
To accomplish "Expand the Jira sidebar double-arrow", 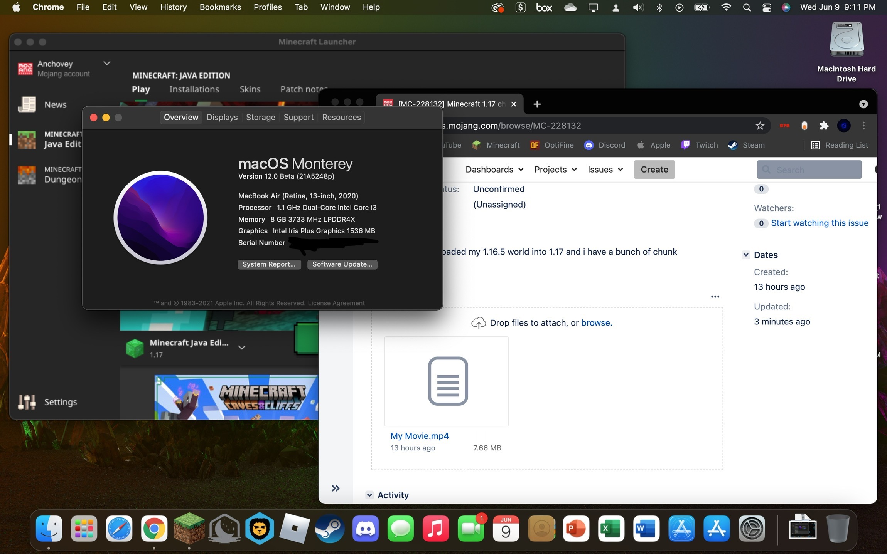I will [x=336, y=489].
